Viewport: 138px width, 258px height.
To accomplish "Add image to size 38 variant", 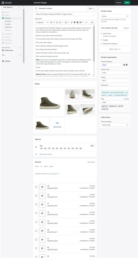I will (x=42, y=213).
